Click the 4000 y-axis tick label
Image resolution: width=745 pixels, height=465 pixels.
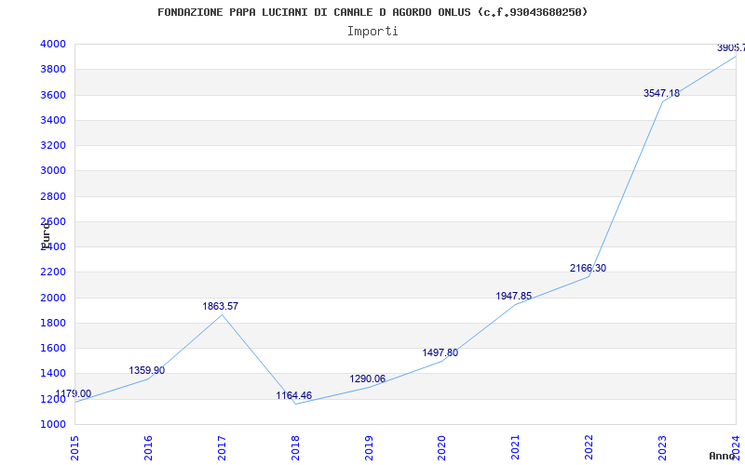pyautogui.click(x=53, y=44)
